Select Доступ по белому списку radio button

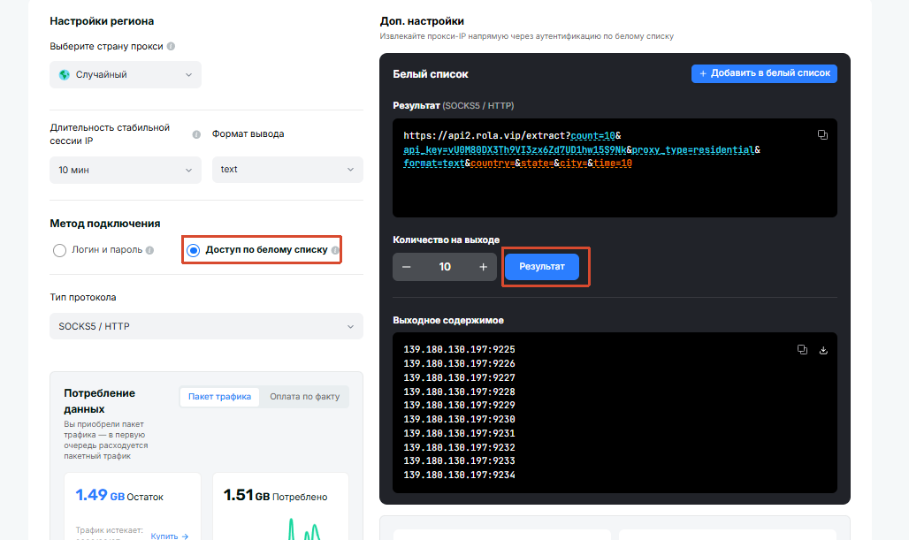[193, 250]
